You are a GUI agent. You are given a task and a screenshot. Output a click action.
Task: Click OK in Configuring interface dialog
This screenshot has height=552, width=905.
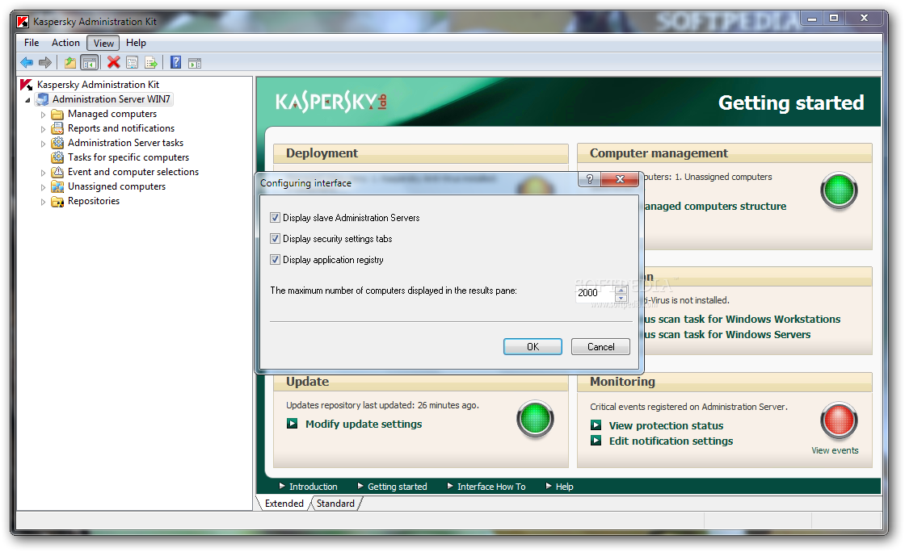point(532,347)
